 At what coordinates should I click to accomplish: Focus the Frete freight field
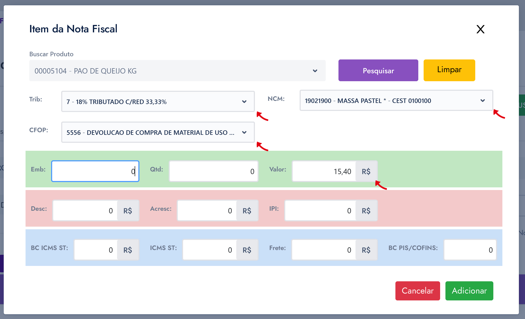[324, 250]
